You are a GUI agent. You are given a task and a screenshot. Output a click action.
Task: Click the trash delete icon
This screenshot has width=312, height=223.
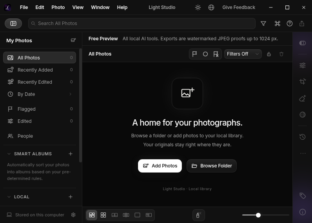tap(281, 54)
